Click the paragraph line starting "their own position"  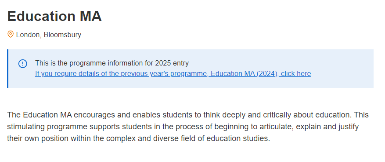[x=138, y=138]
